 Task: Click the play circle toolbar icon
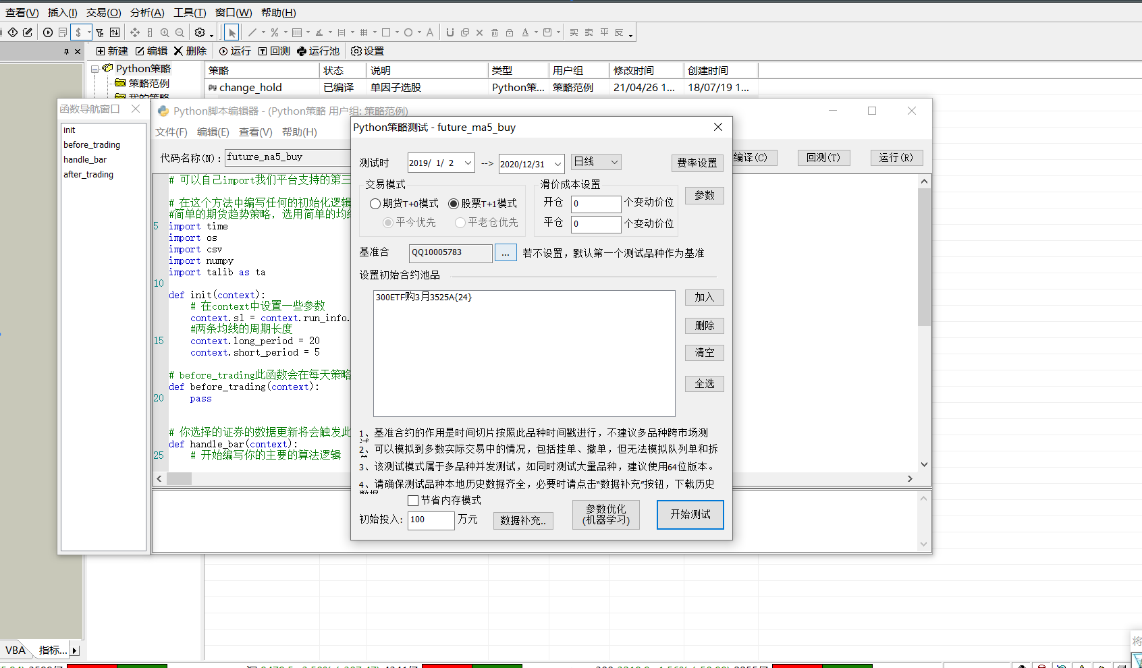point(48,32)
